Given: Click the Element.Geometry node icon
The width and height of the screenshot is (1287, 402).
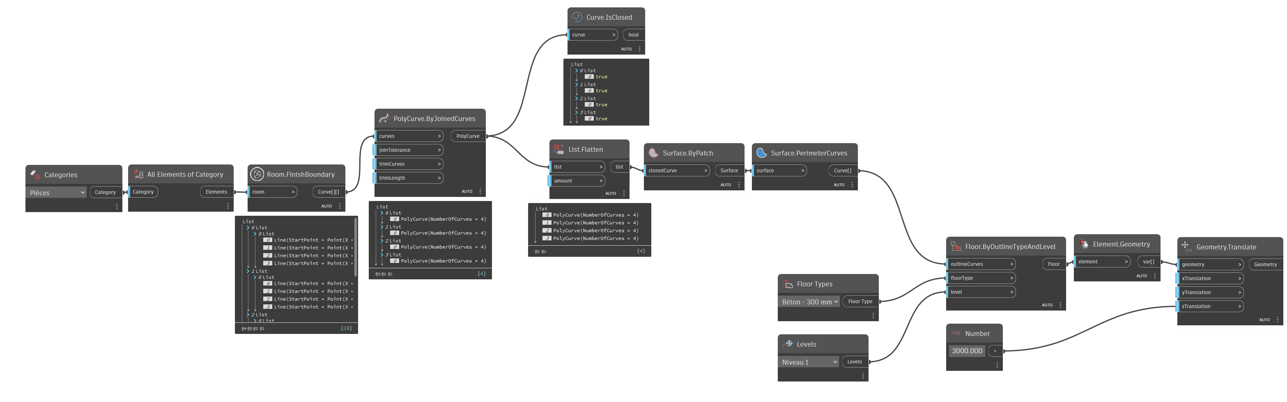Looking at the screenshot, I should coord(1083,244).
